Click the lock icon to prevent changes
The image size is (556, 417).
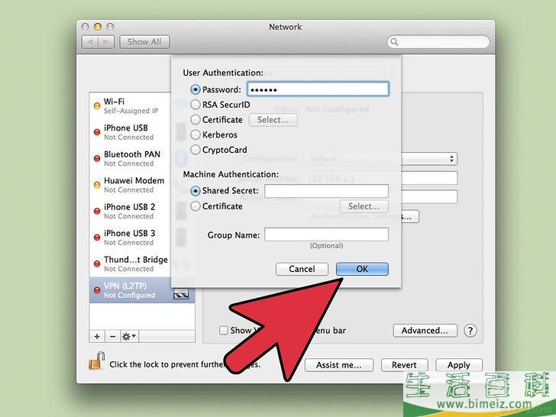[96, 363]
